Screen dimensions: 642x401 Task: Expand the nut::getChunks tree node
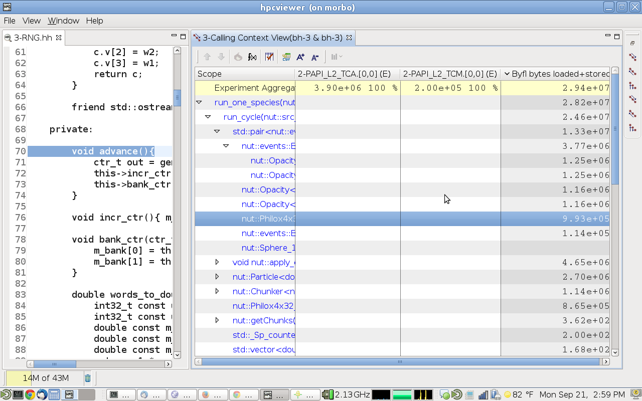217,320
